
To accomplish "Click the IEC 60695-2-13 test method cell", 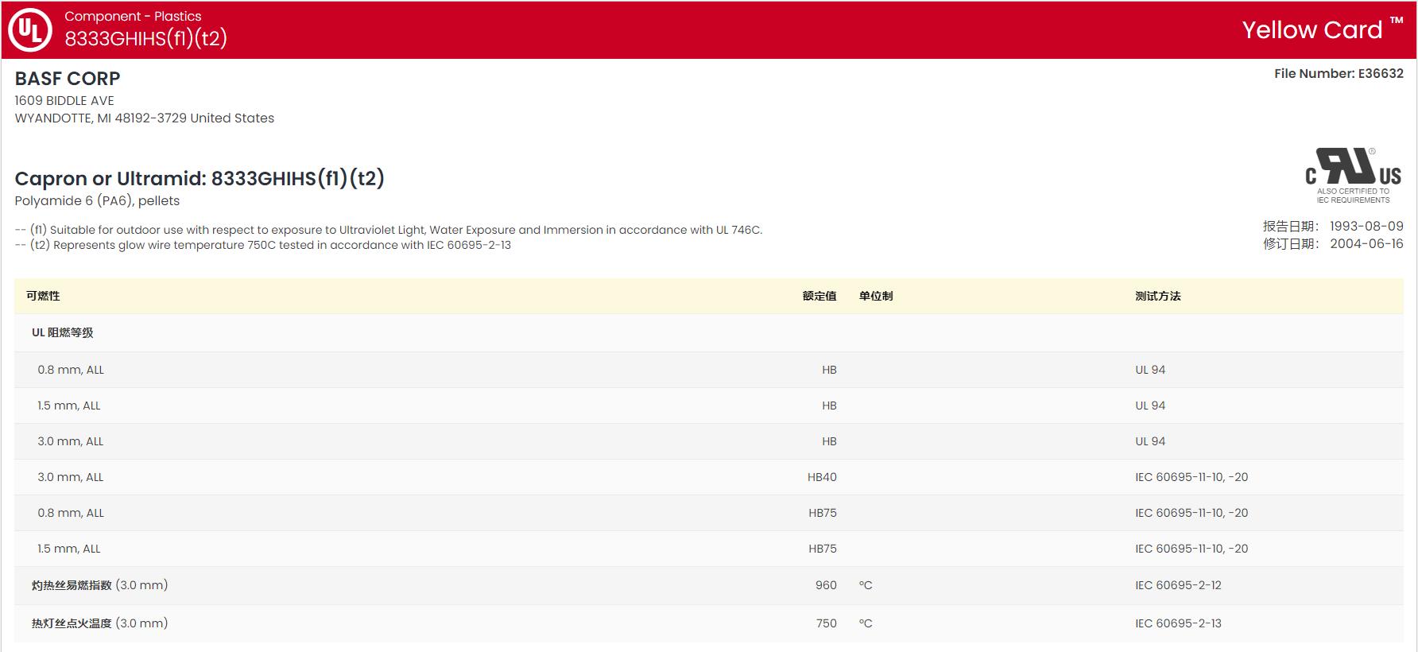I will [x=1178, y=623].
